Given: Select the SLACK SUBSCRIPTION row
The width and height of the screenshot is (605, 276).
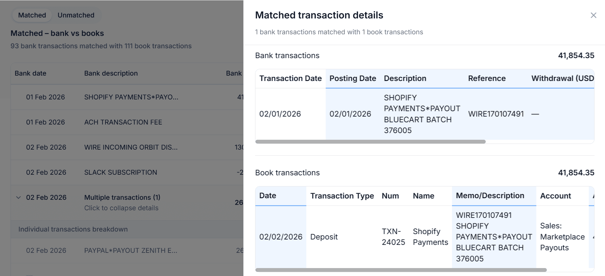Looking at the screenshot, I should pyautogui.click(x=121, y=172).
